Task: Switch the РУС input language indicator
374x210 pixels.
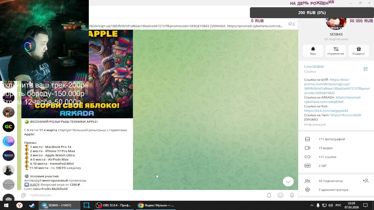Action: [x=338, y=205]
